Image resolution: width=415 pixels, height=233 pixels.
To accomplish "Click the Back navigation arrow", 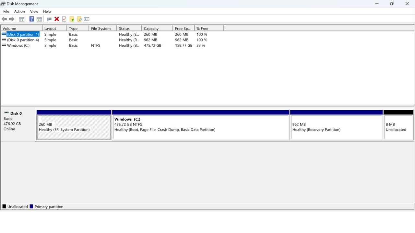I will tap(4, 19).
